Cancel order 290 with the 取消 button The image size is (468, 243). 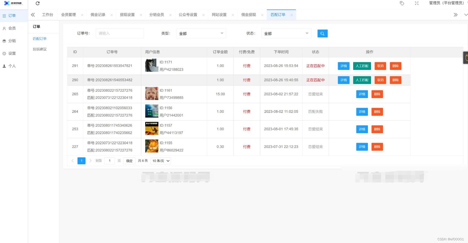pos(380,80)
